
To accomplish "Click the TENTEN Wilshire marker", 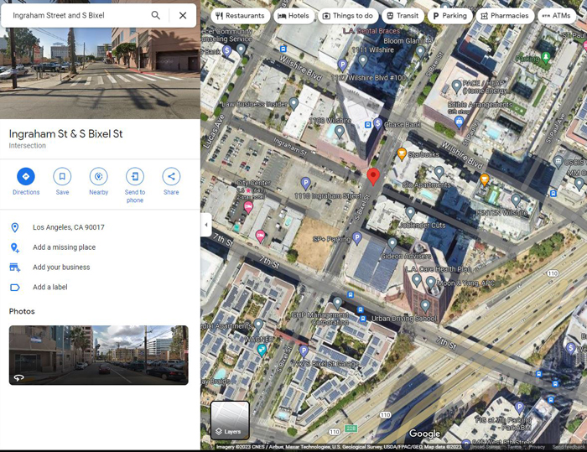I will (x=516, y=200).
